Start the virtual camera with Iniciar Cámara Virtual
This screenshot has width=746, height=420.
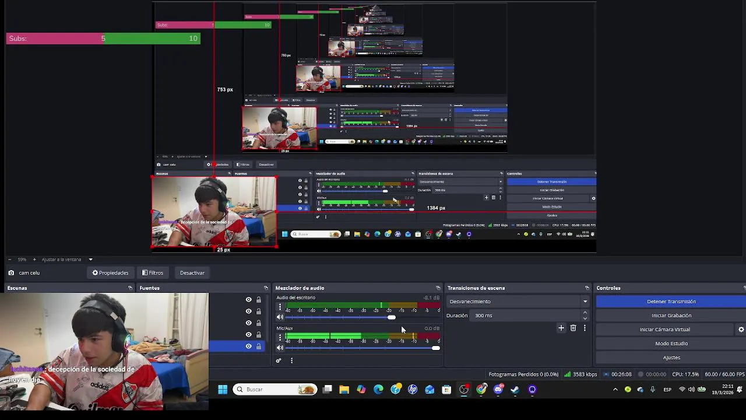coord(664,330)
